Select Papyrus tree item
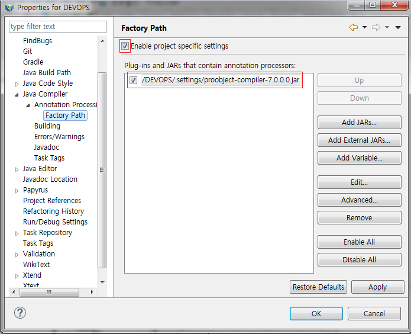Image resolution: width=411 pixels, height=334 pixels. click(35, 190)
